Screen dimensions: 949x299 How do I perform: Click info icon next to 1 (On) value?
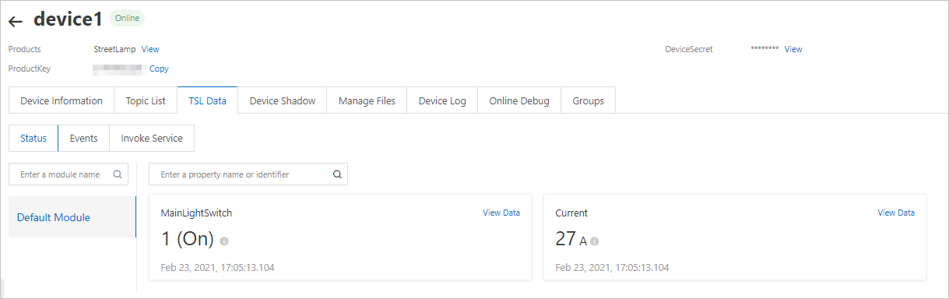(224, 241)
